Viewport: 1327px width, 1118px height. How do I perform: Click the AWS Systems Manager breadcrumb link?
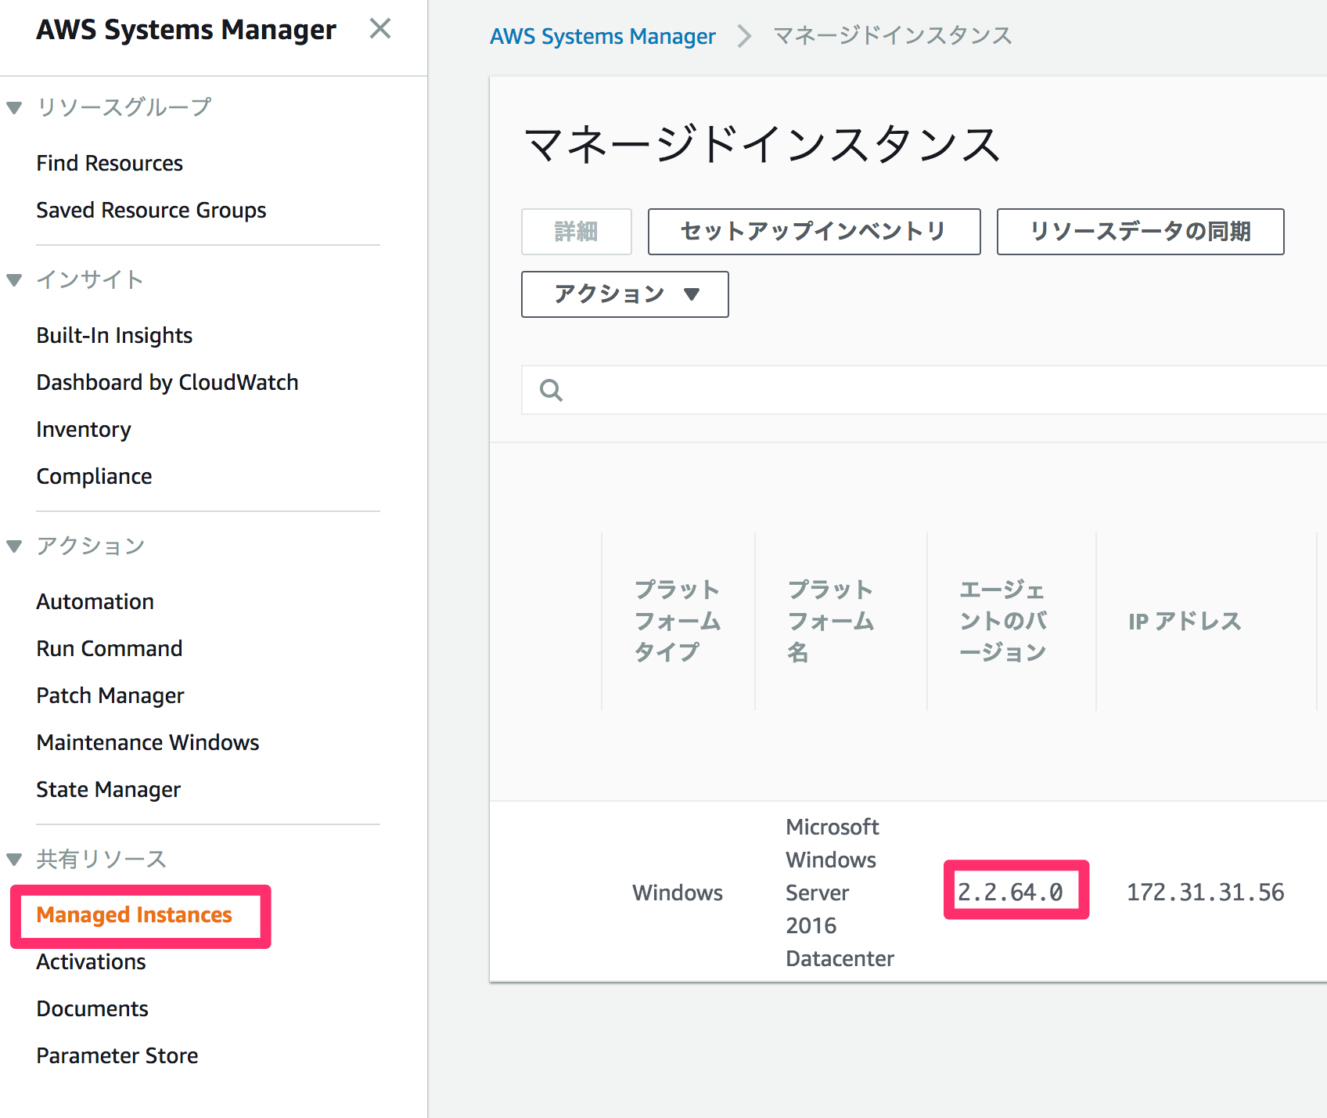(602, 35)
